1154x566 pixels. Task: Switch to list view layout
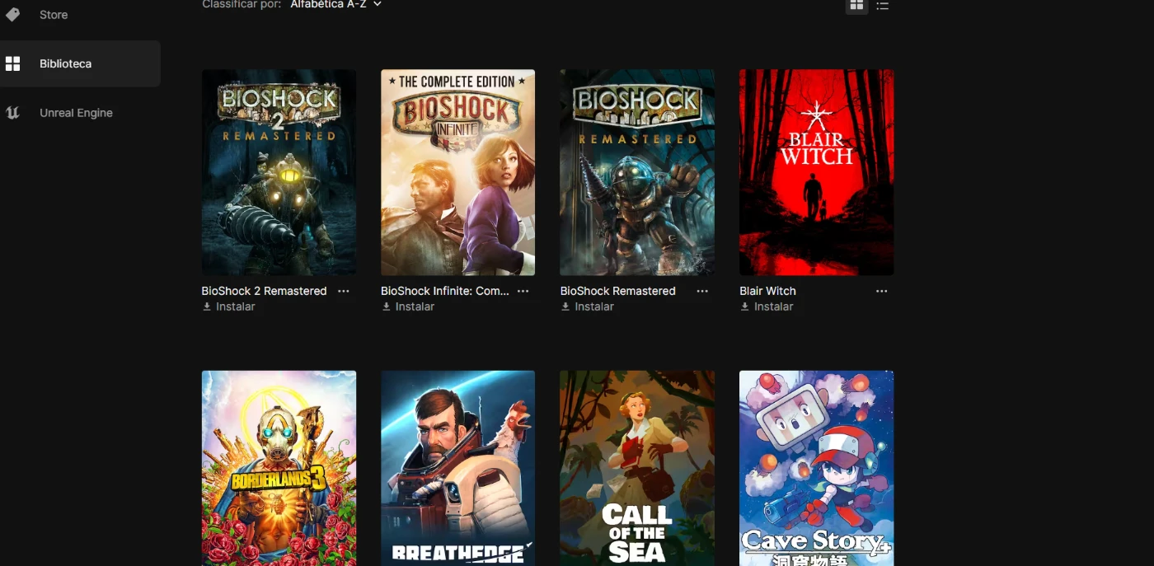point(883,5)
